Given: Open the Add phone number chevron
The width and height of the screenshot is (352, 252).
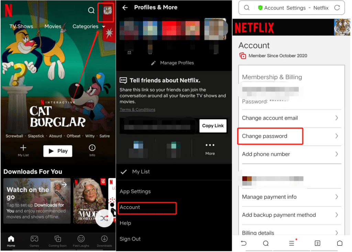Looking at the screenshot, I should 337,154.
